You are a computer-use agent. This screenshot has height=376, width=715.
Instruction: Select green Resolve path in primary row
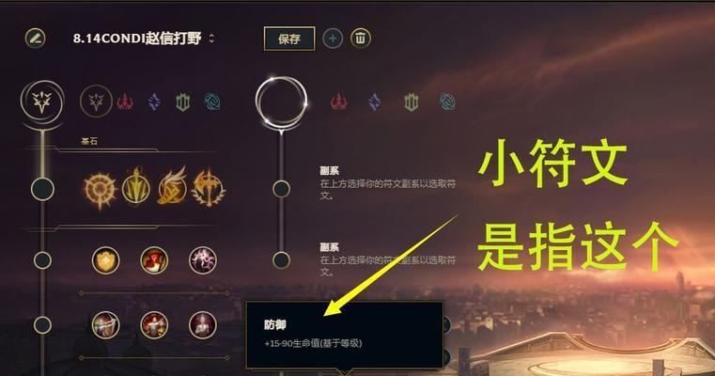pos(183,102)
